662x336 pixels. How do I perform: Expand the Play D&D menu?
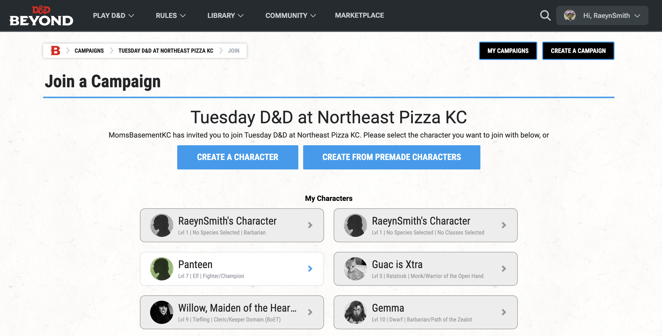(113, 16)
